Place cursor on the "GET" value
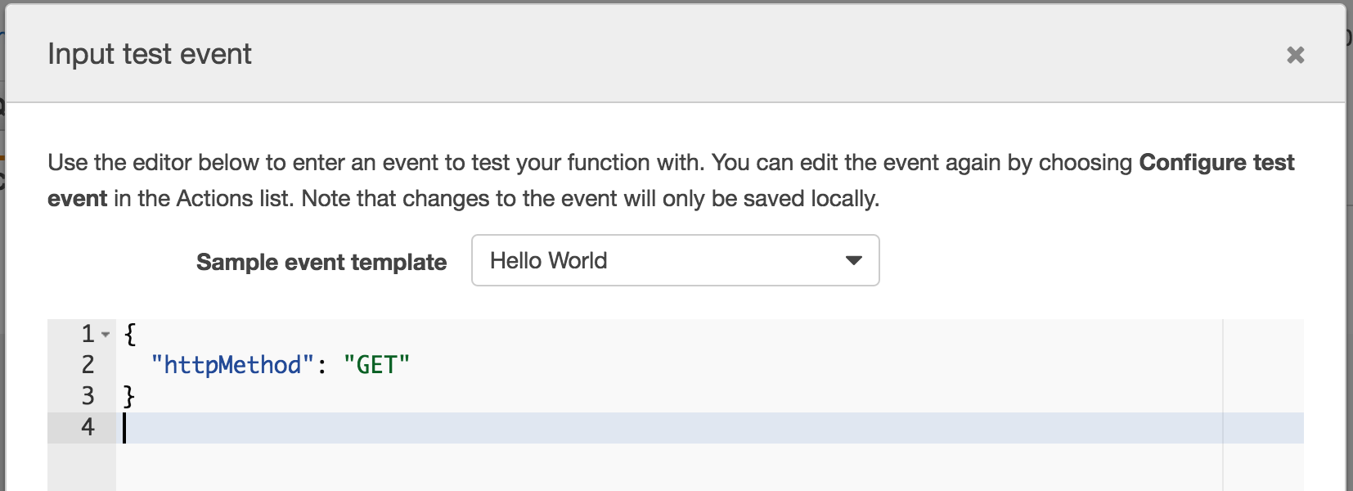 pos(376,365)
